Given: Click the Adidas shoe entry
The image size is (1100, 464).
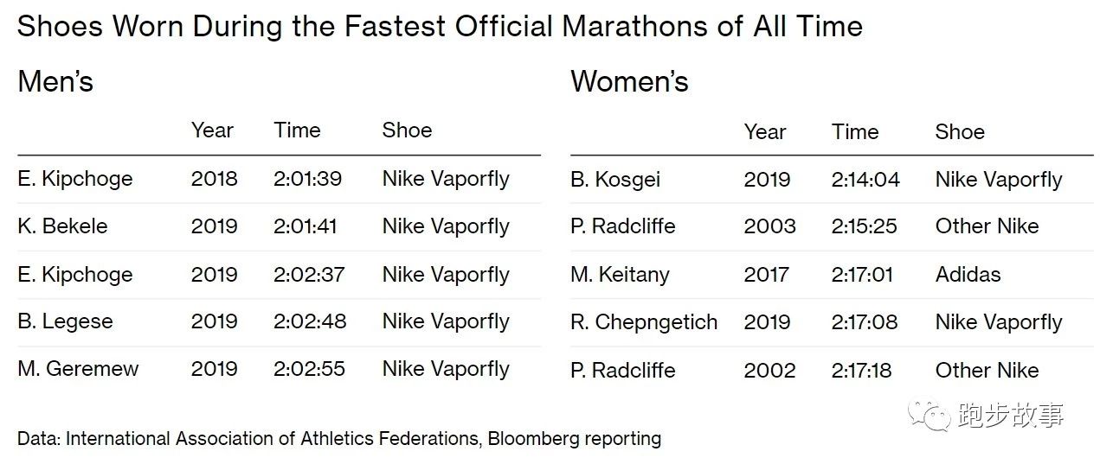Looking at the screenshot, I should (x=968, y=275).
